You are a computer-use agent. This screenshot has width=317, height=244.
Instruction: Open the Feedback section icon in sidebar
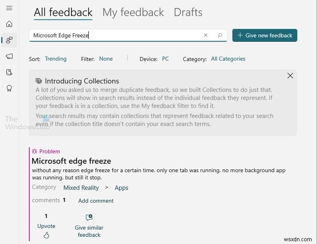coord(9,40)
